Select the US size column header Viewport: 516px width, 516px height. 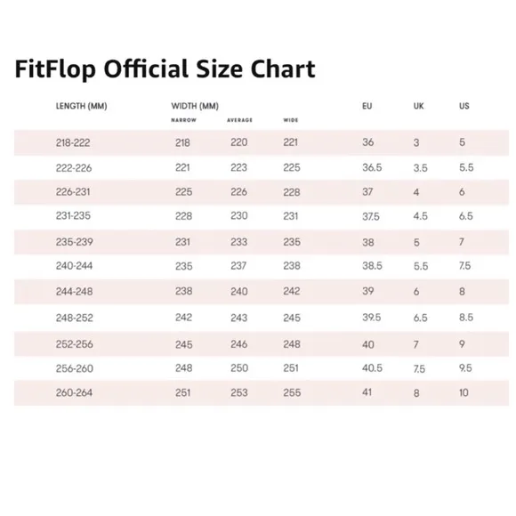[464, 106]
